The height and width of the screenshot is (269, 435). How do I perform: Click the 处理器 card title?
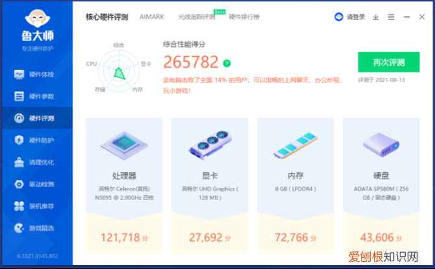[x=124, y=175]
